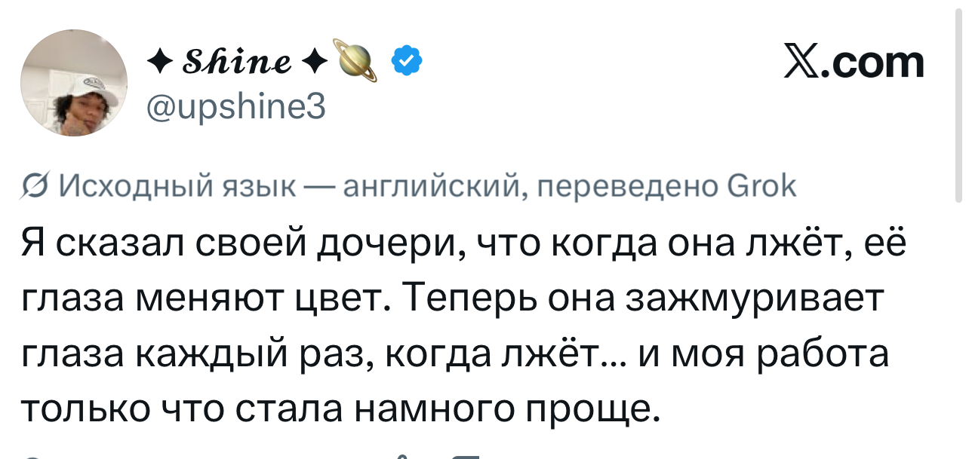Open the @upshine3 handle link
This screenshot has width=969, height=459.
pos(237,108)
